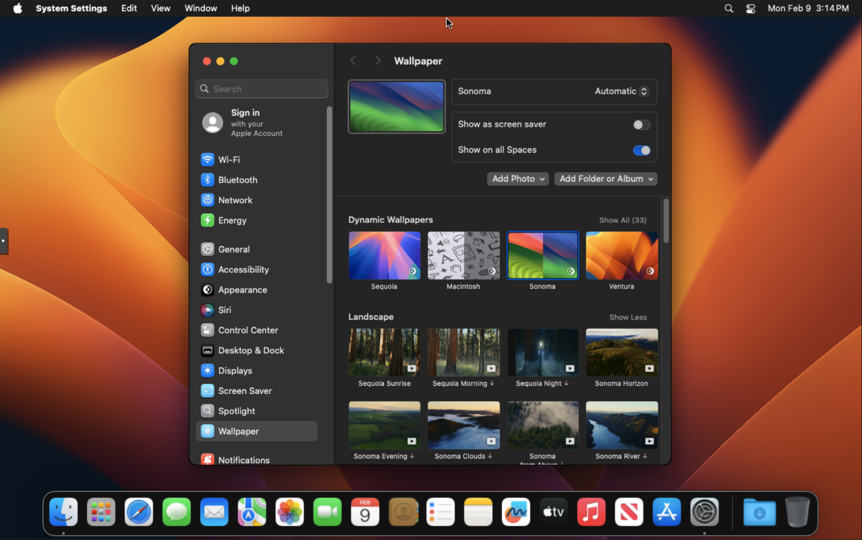Screen dimensions: 862x540
Task: Open Control Center in menu bar
Action: tap(750, 8)
